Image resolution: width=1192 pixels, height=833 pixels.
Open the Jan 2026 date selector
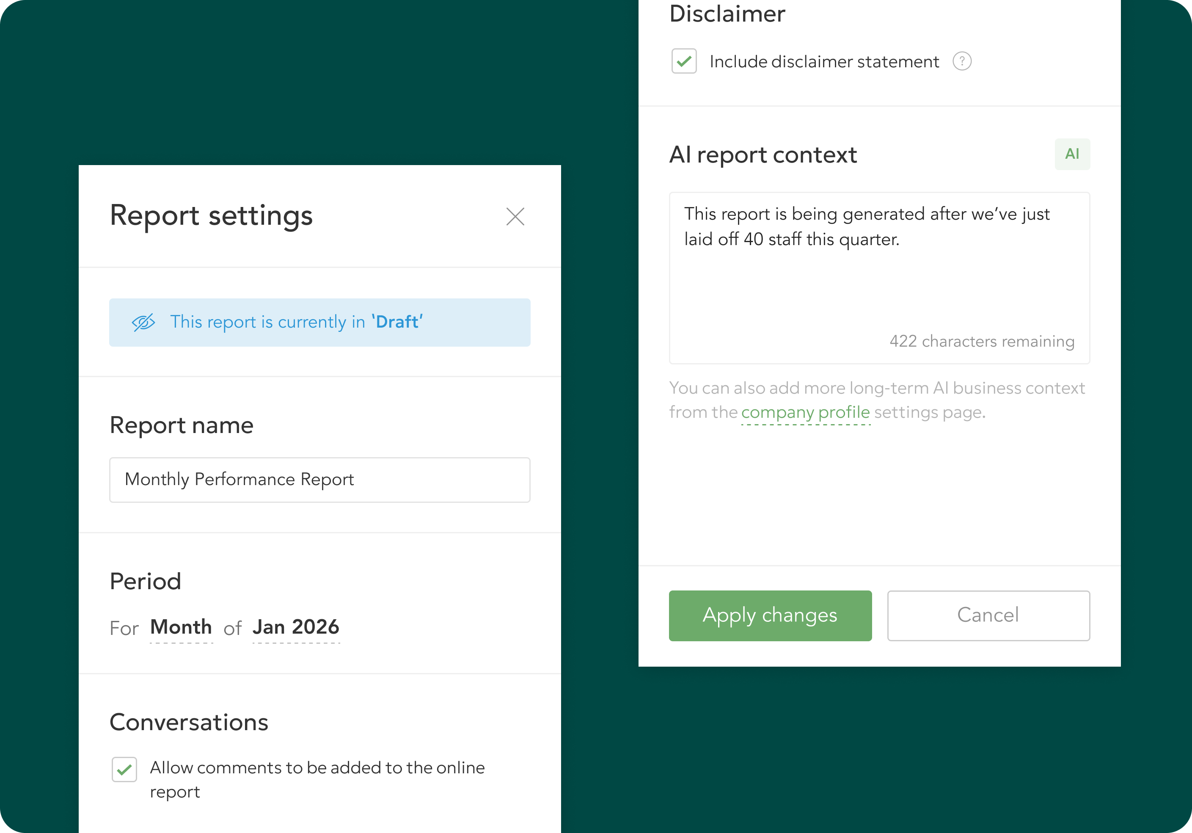(296, 627)
